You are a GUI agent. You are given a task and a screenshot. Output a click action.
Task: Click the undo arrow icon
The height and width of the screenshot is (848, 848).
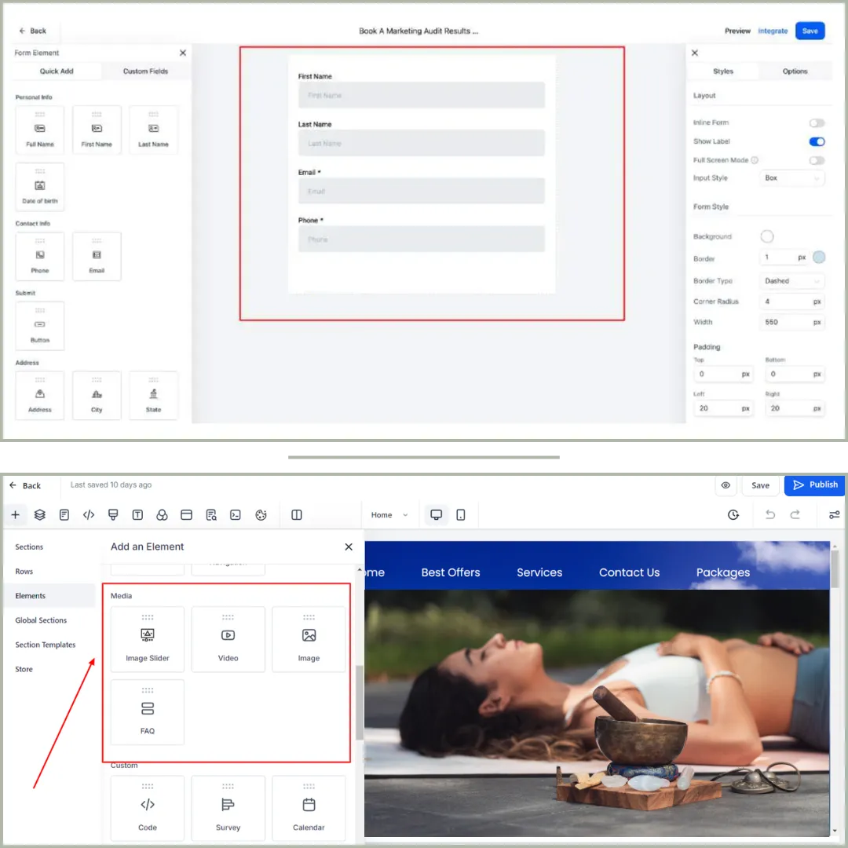click(770, 515)
